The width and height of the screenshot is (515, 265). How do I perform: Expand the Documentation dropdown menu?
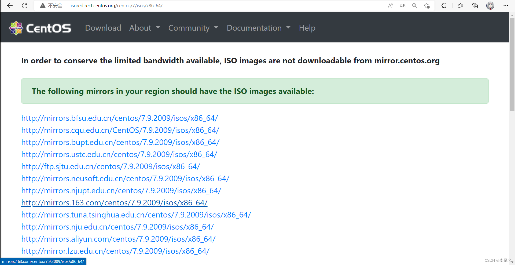click(x=259, y=28)
